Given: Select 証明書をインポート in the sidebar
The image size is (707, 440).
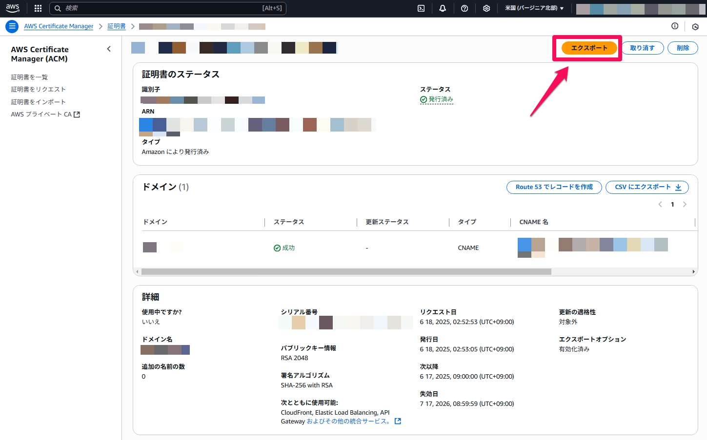Looking at the screenshot, I should pos(38,102).
